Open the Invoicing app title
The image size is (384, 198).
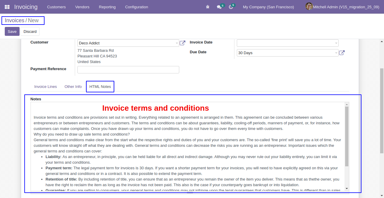click(x=26, y=7)
